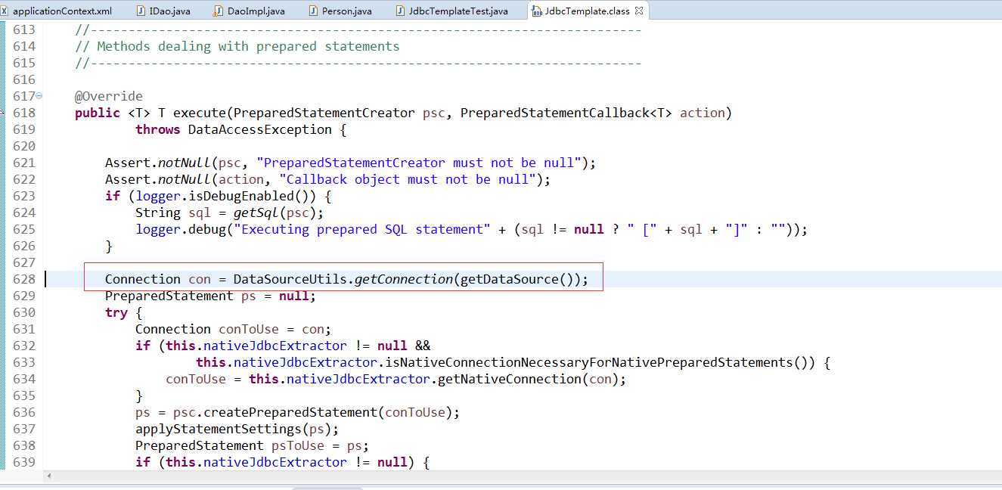
Task: Click the Java file icon on JdbcTemplateTest.java tab
Action: [401, 11]
